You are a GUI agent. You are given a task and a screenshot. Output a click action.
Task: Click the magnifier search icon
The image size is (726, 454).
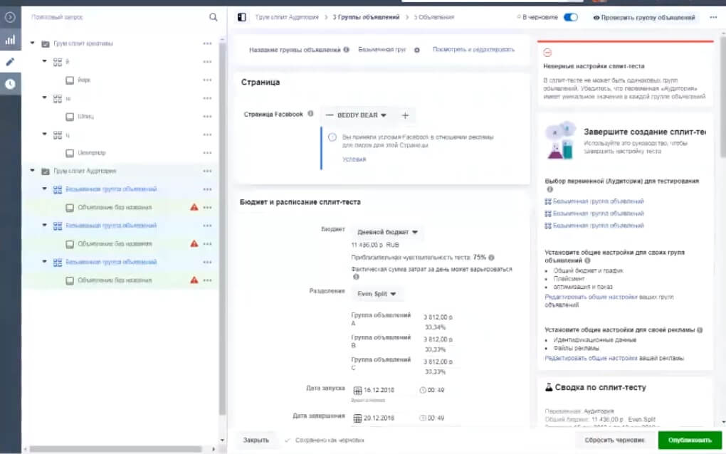213,17
